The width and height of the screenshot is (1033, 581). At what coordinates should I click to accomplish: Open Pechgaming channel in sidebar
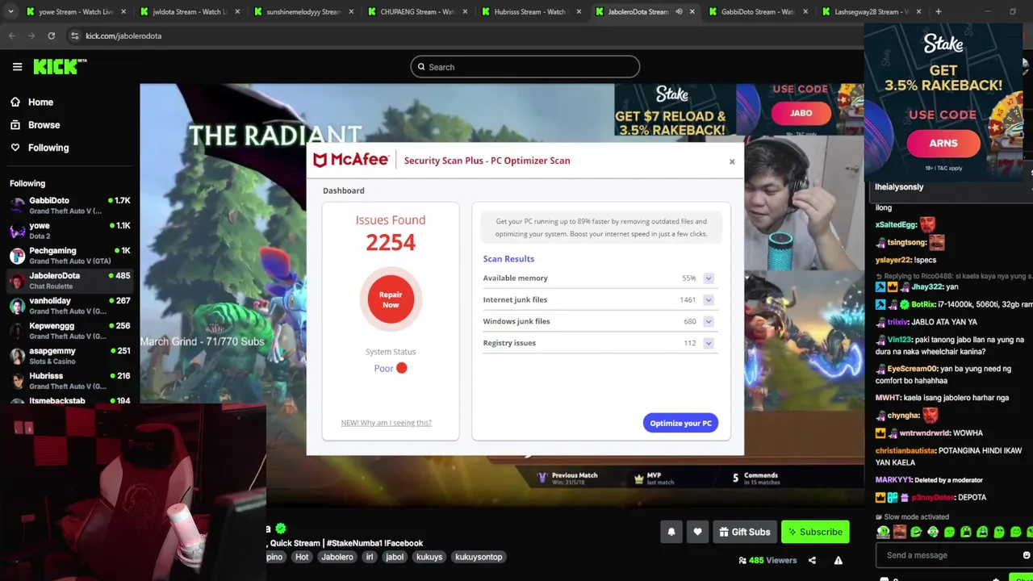(x=69, y=256)
